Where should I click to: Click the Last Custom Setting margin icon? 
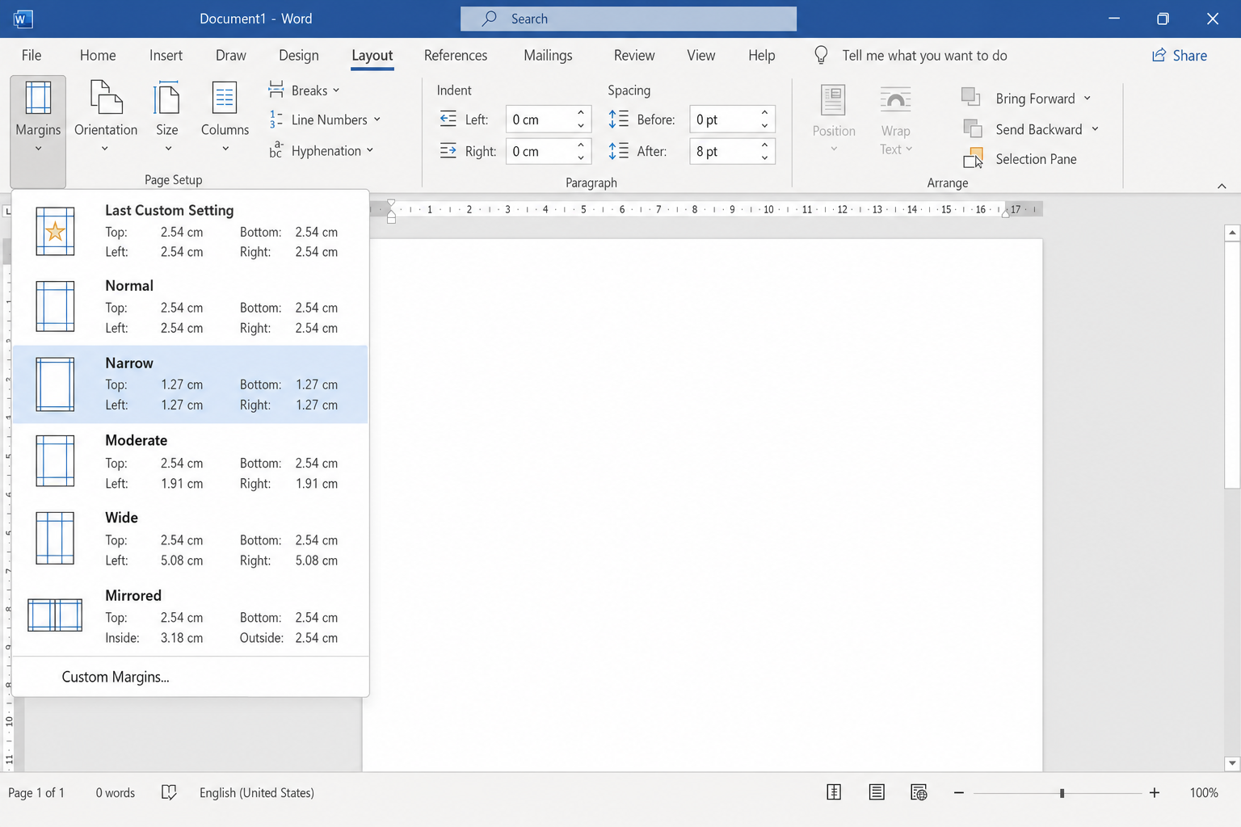55,232
